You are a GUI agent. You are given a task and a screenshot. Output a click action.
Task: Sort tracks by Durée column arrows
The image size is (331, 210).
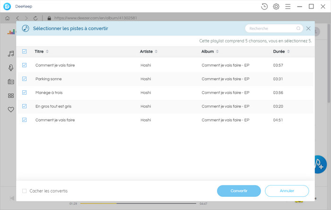point(288,51)
